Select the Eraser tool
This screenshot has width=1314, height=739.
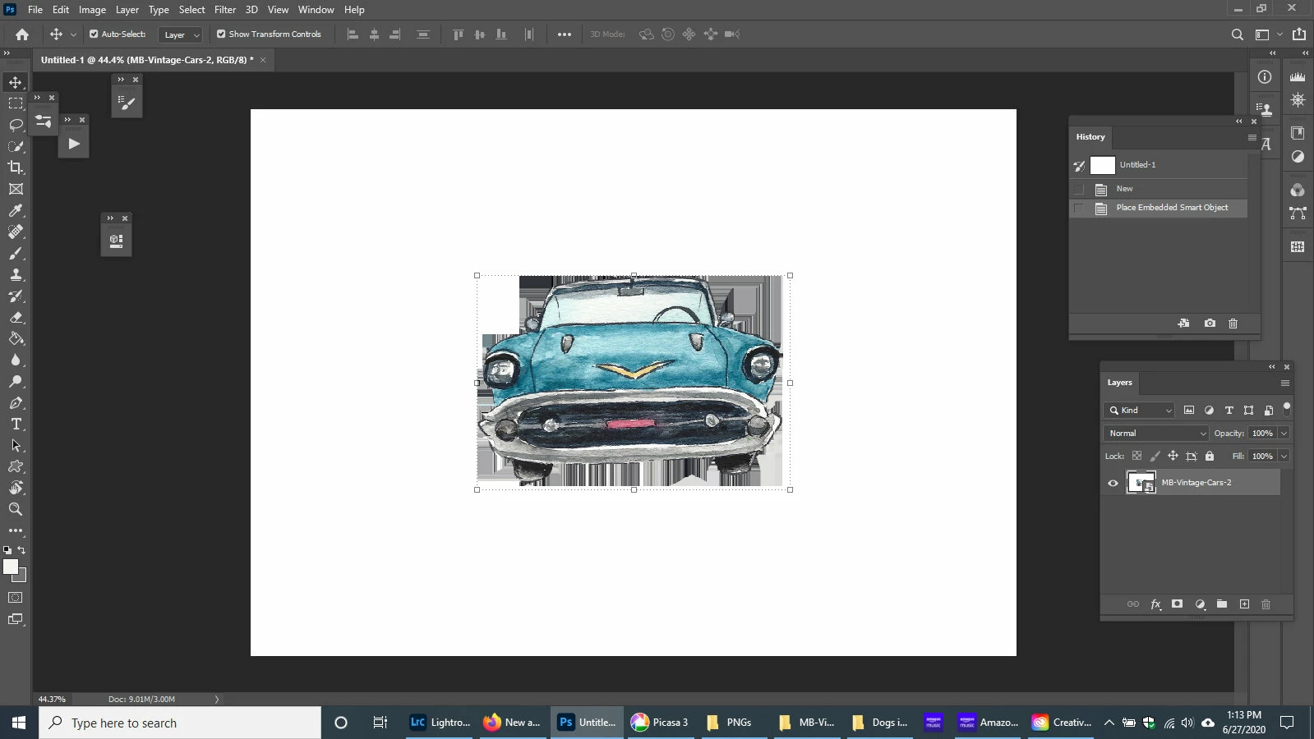pos(16,318)
